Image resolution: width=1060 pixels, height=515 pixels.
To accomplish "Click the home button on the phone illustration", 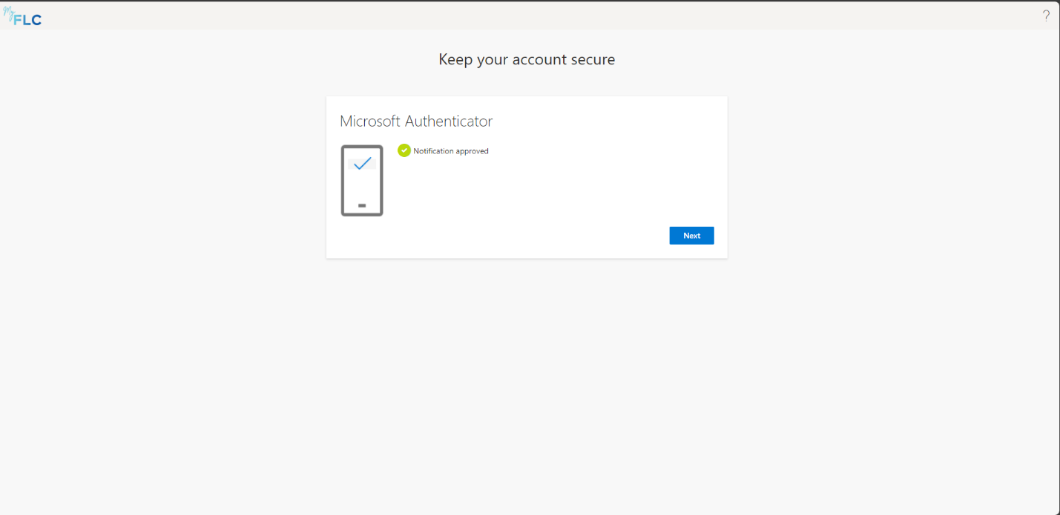I will [362, 205].
